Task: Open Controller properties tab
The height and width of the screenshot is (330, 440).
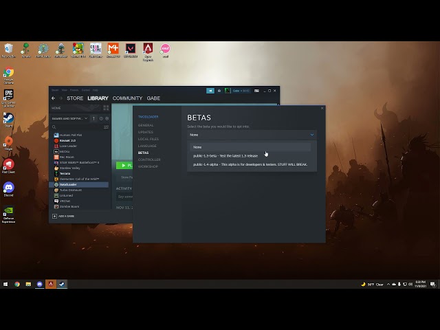Action: [x=149, y=159]
